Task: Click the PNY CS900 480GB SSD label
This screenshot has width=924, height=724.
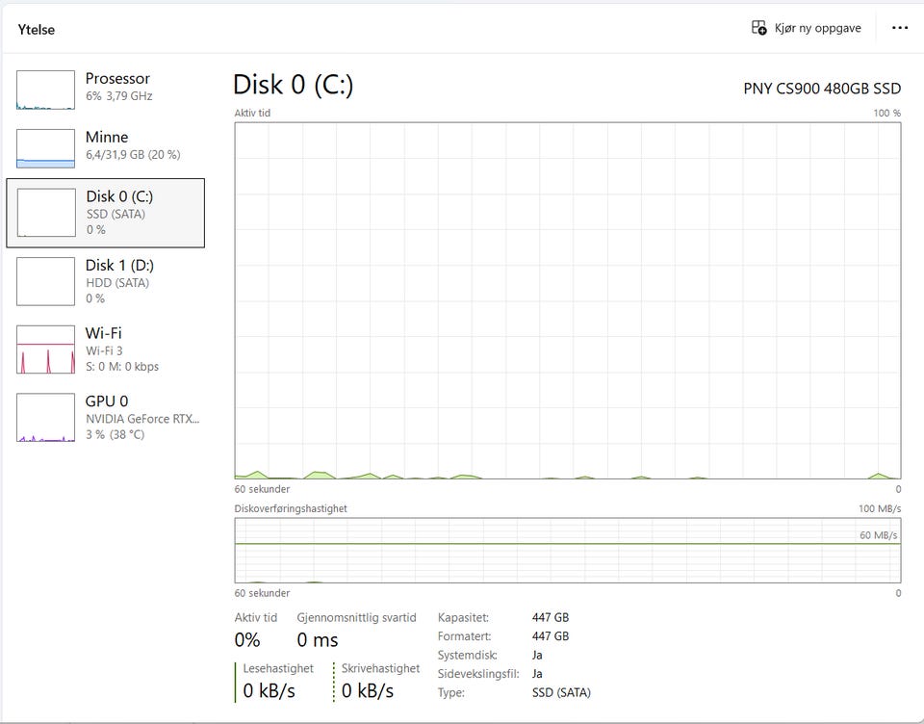Action: point(822,89)
